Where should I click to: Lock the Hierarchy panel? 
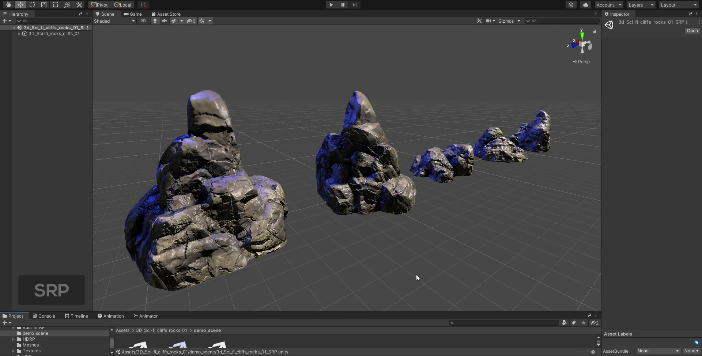(x=81, y=14)
